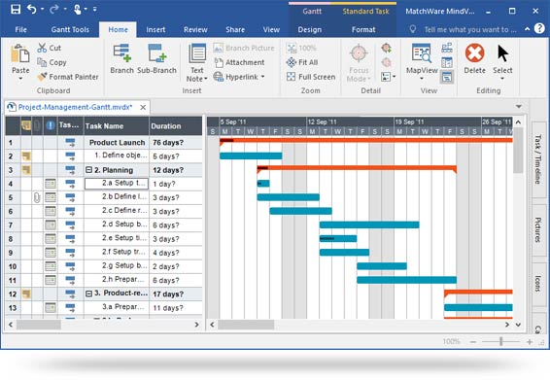
Task: Click the top layout icon in View group
Action: click(447, 48)
